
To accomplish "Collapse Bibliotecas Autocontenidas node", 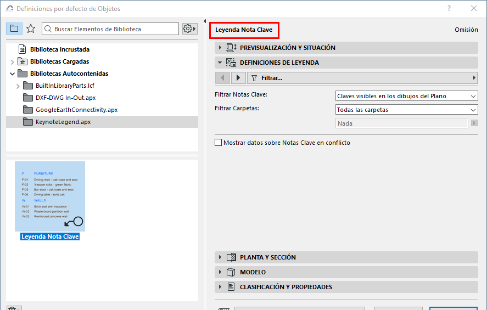I will (12, 74).
